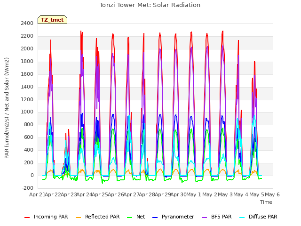Click the May 6 x-axis date label
This screenshot has height=226, width=301.
272,194
